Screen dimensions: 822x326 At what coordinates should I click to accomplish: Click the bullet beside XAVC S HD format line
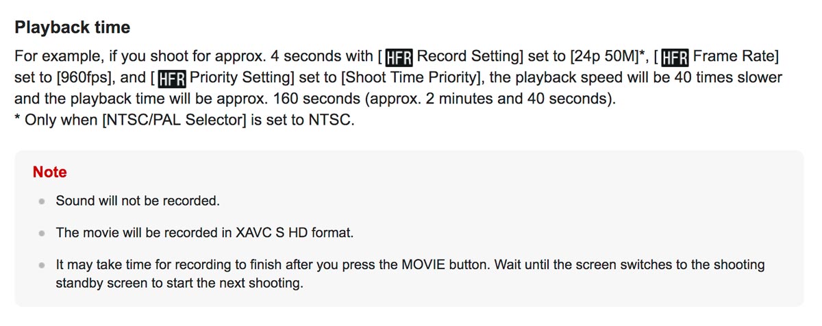(42, 233)
